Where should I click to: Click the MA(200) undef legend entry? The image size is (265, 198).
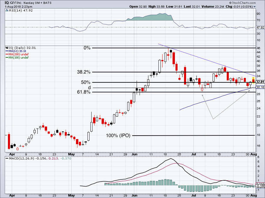click(17, 54)
